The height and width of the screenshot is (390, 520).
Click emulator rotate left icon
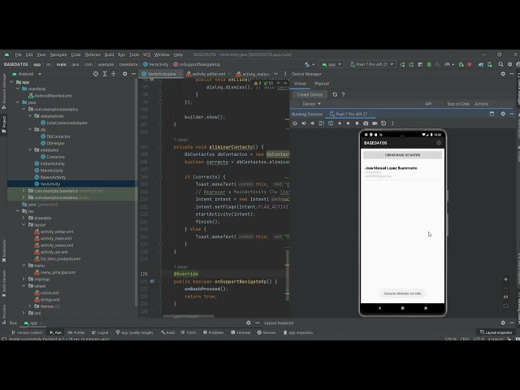pos(322,123)
